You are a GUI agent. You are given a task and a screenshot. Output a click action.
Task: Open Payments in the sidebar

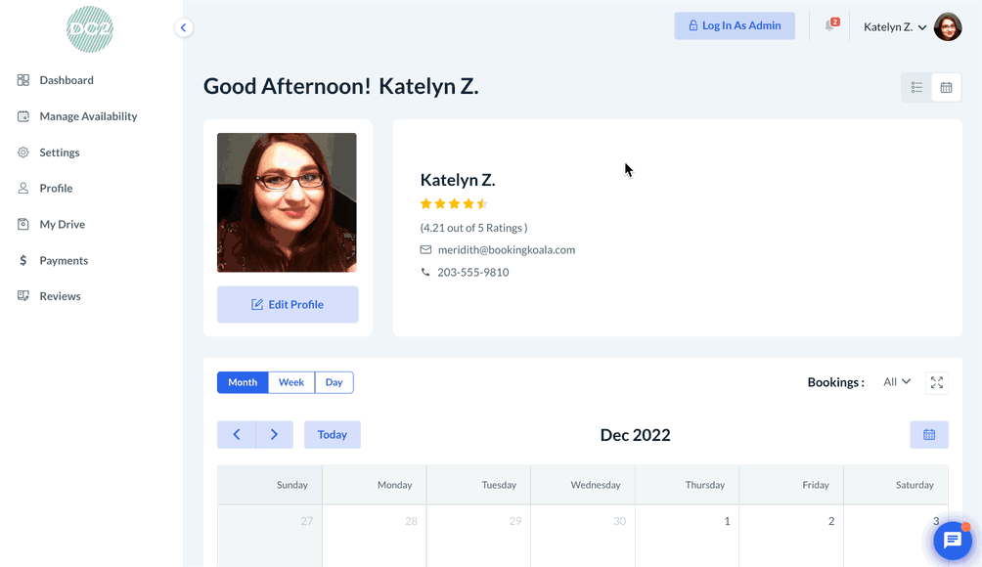pyautogui.click(x=64, y=260)
